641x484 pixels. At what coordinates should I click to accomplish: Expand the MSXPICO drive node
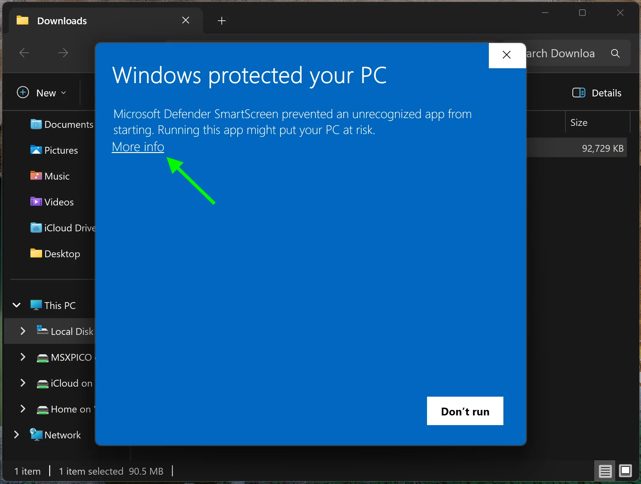(23, 357)
